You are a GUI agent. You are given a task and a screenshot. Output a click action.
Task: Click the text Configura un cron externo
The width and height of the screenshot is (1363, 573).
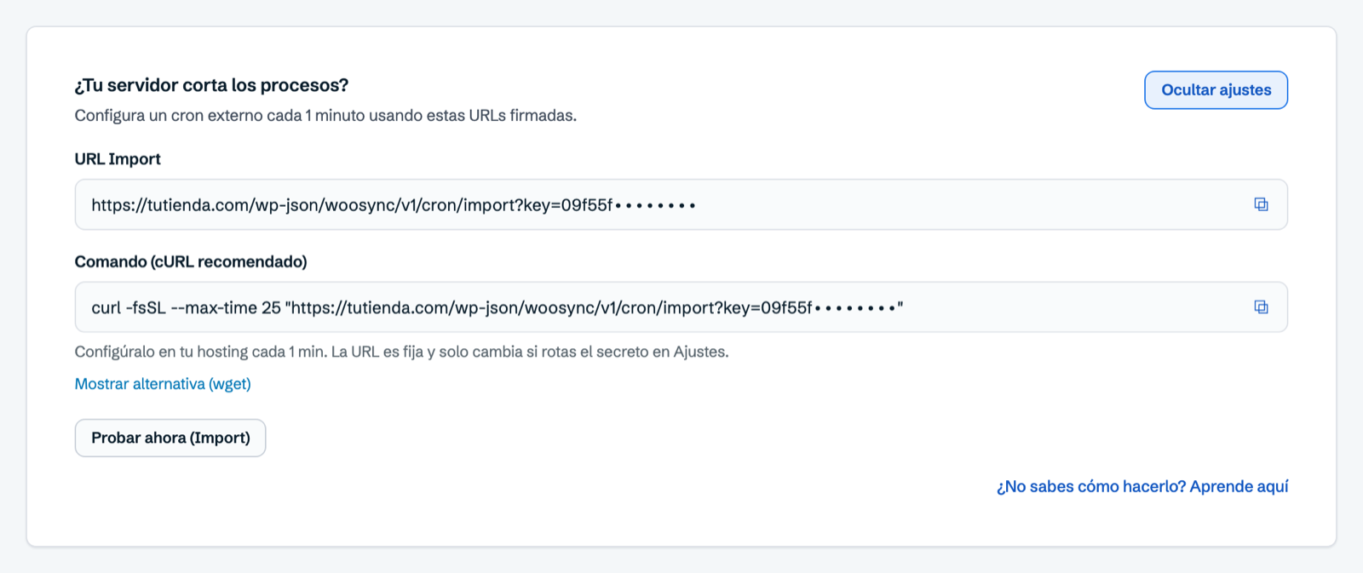click(x=325, y=116)
